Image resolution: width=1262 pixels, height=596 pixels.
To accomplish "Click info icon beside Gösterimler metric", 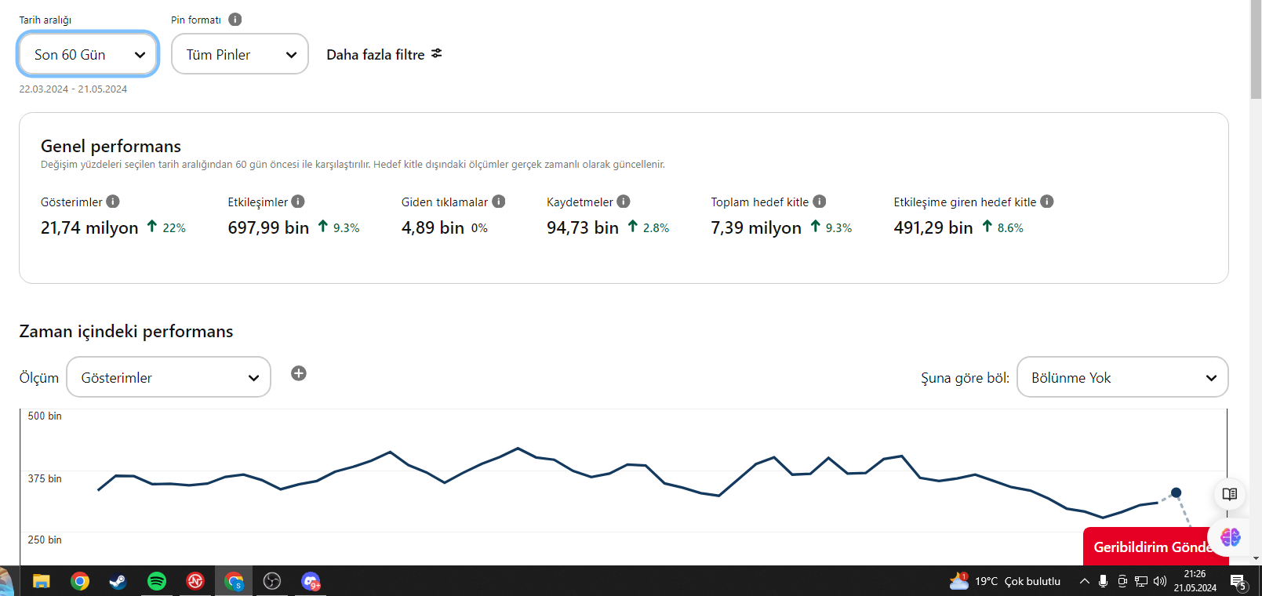I will click(113, 202).
